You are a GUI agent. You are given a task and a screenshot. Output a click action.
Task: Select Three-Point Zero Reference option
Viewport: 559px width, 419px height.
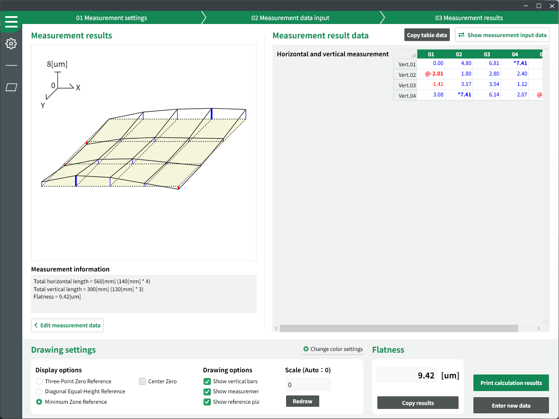39,381
